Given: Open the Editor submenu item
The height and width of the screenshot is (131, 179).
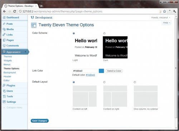Looking at the screenshot, I should coord(6,81).
